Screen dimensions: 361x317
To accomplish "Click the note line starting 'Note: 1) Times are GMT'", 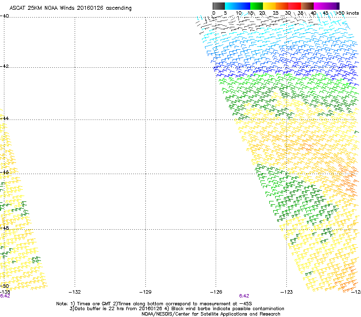I will (x=154, y=304).
